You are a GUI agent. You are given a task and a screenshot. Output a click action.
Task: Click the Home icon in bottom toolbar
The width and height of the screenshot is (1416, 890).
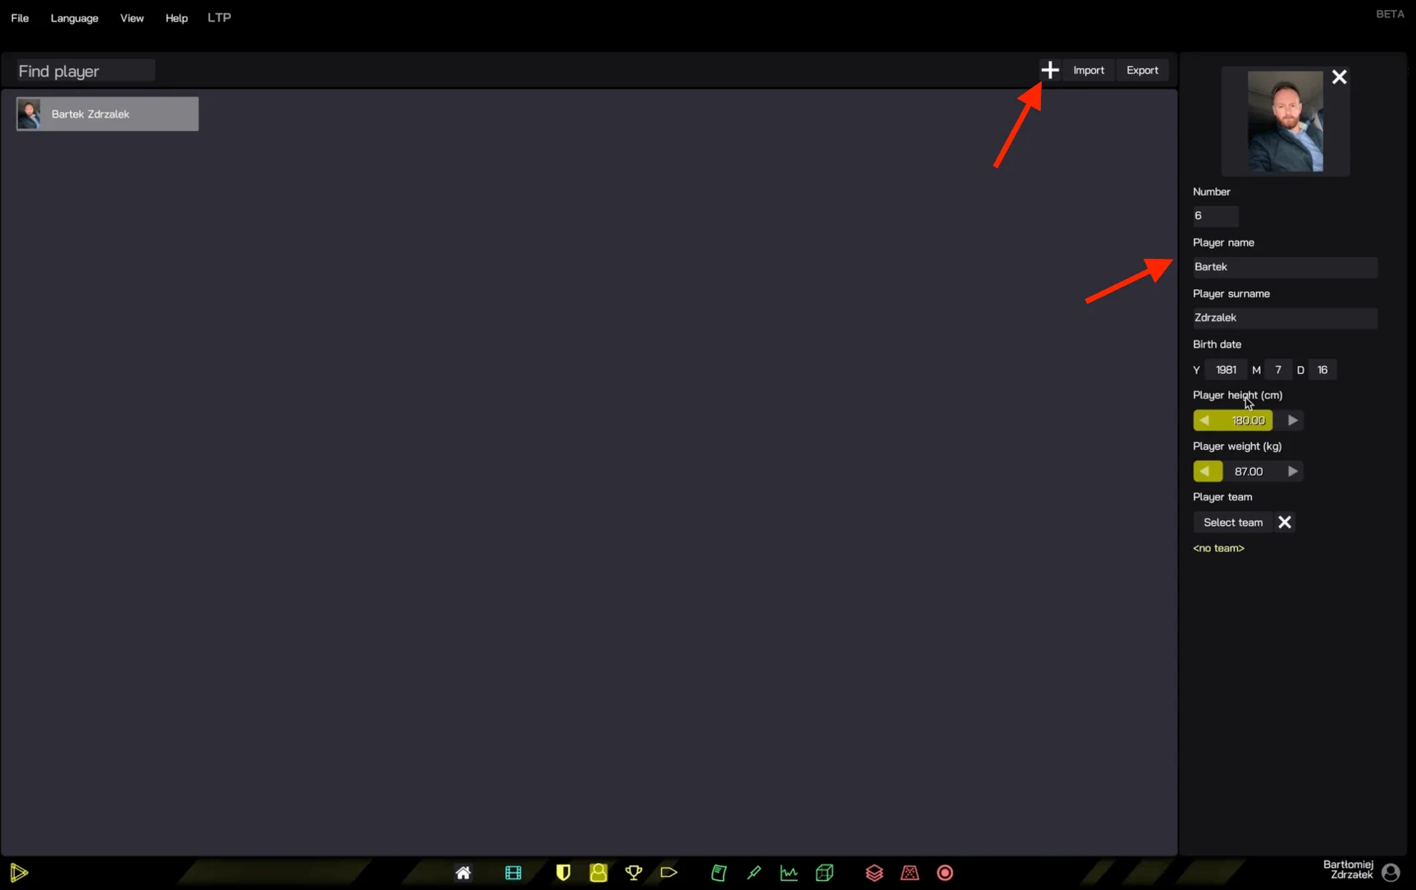[x=463, y=873]
